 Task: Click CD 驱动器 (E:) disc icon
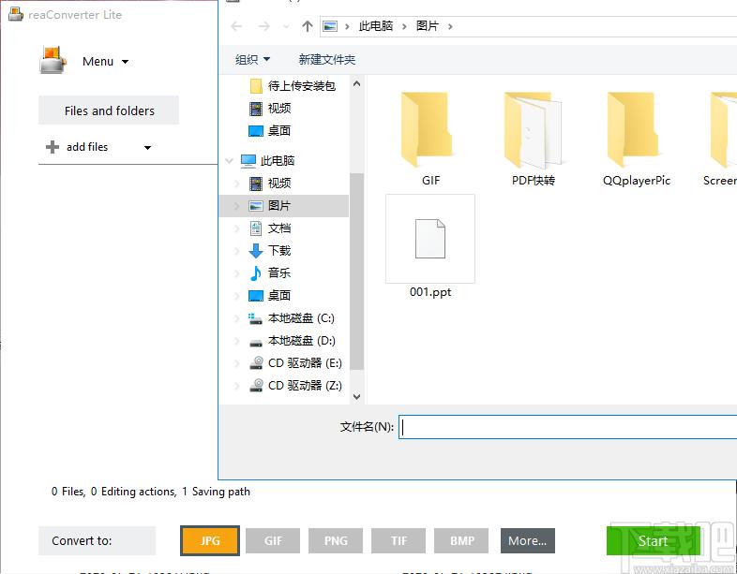coord(256,363)
